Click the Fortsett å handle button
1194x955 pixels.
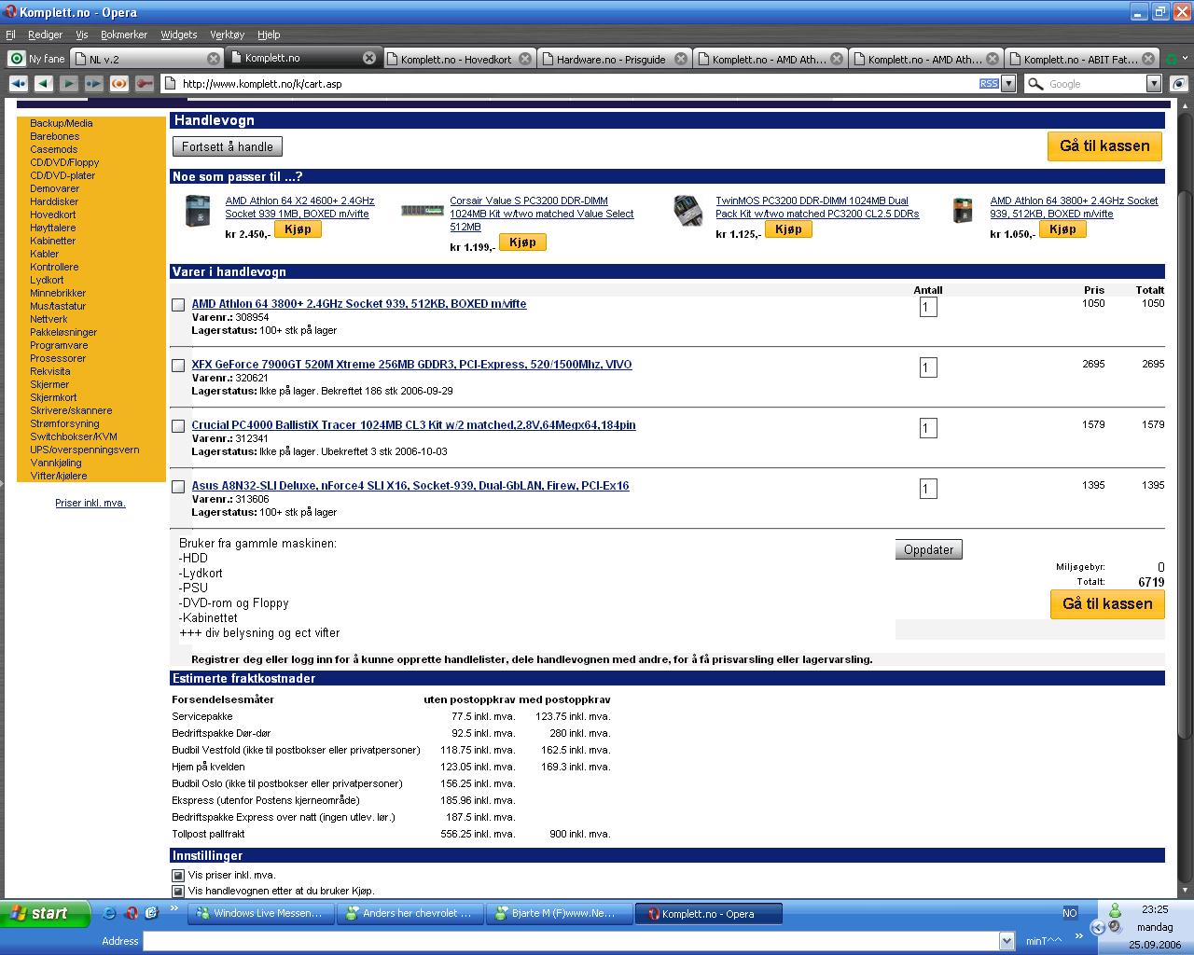[228, 146]
